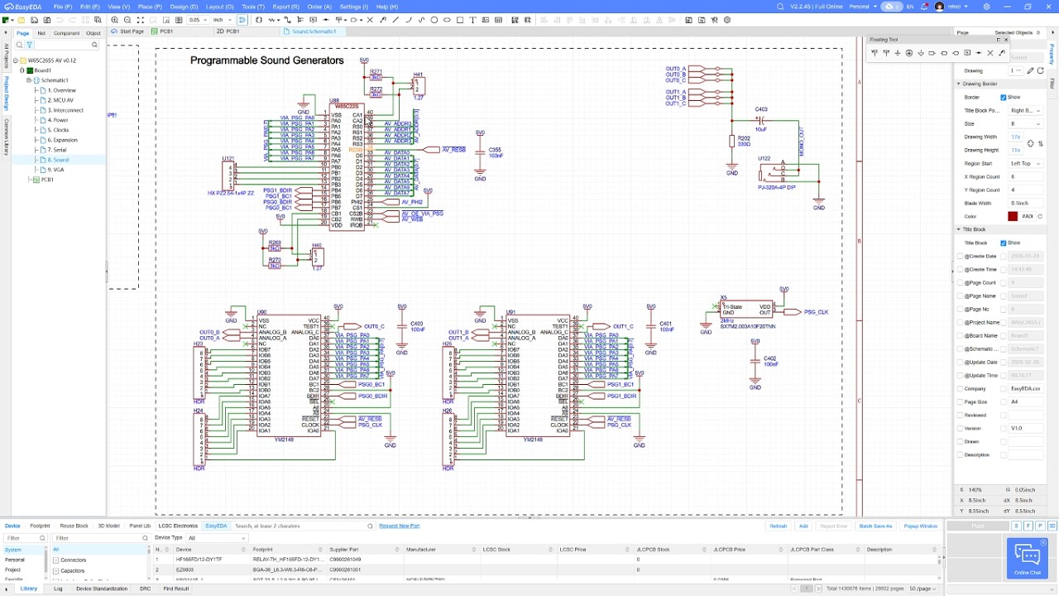Click the refresh icon beside the Drawing field

click(1041, 70)
